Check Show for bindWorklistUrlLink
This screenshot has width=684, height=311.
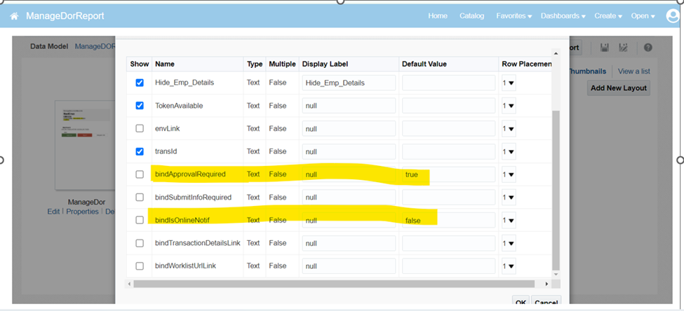(140, 265)
